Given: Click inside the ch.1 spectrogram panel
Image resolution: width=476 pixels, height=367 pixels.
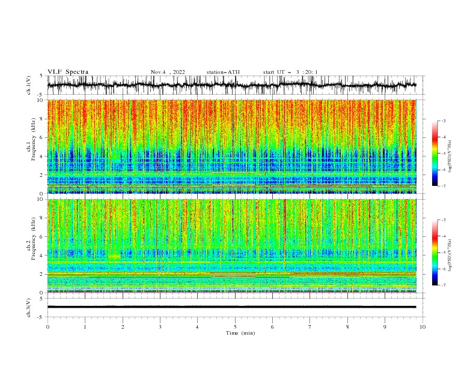Looking at the screenshot, I should tap(231, 146).
